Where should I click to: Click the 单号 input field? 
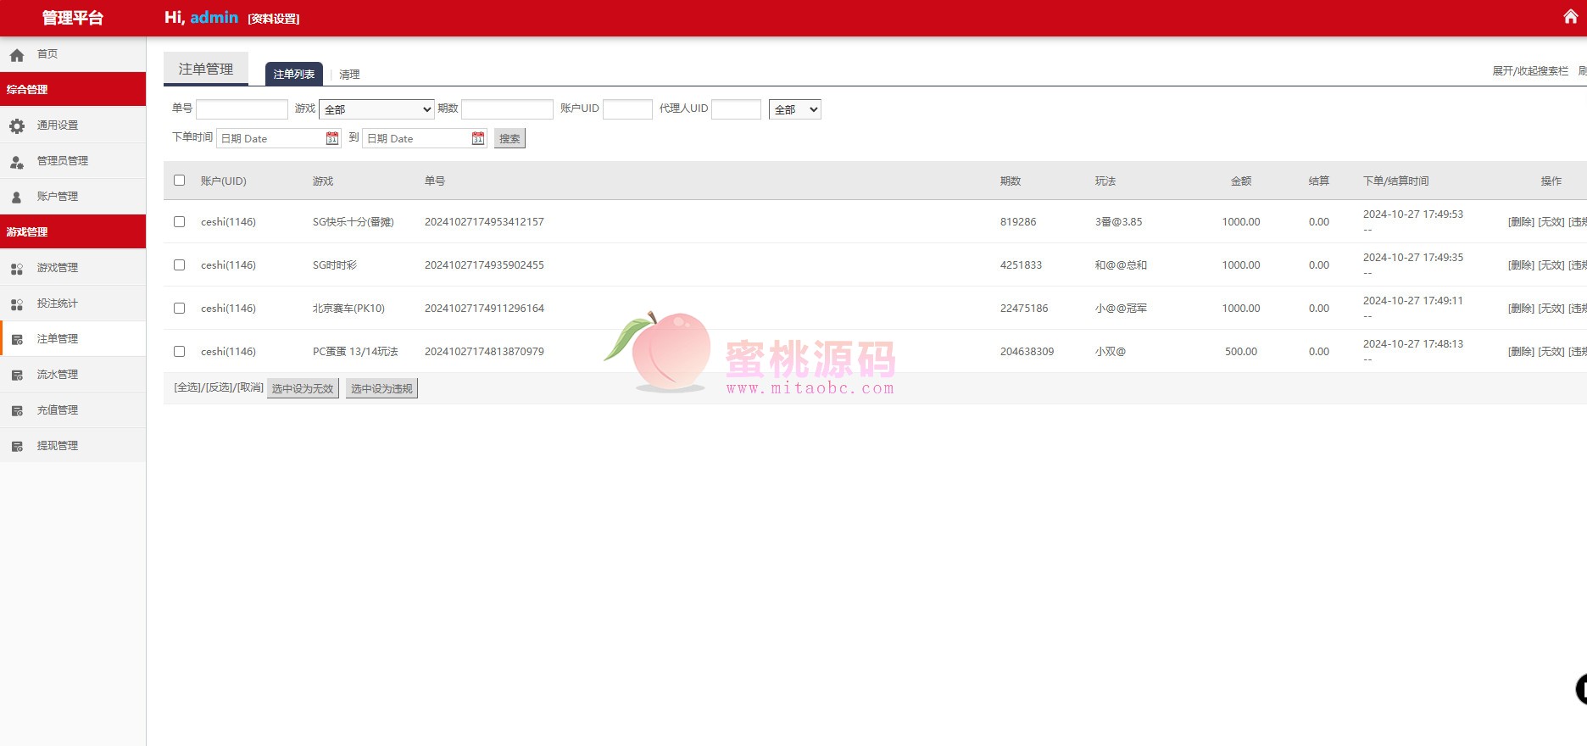click(x=242, y=109)
